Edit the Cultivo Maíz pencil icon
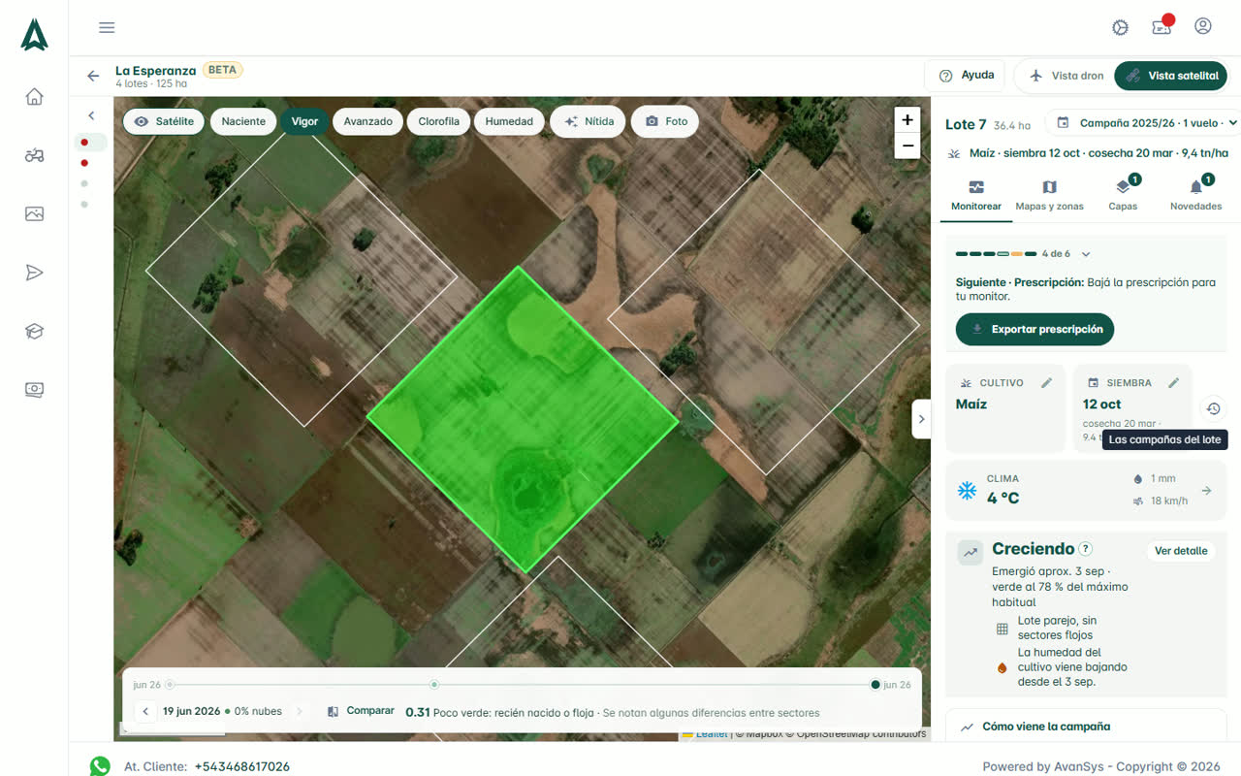 [x=1046, y=383]
